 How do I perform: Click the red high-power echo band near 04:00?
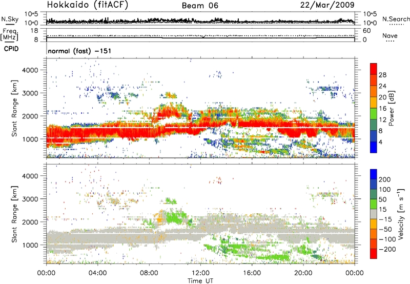click(97, 132)
